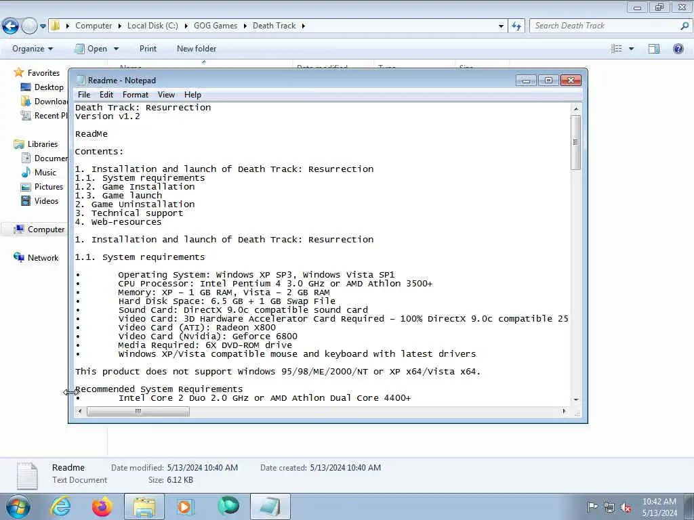Screen dimensions: 694x520
Task: Switch to Notepad taskbar button
Action: [x=270, y=506]
